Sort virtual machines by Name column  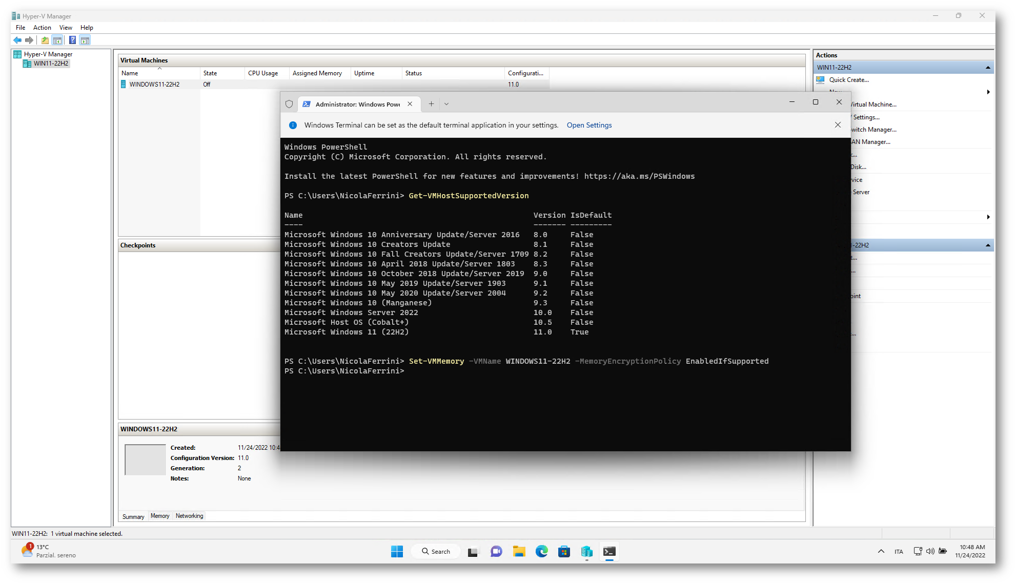(159, 73)
